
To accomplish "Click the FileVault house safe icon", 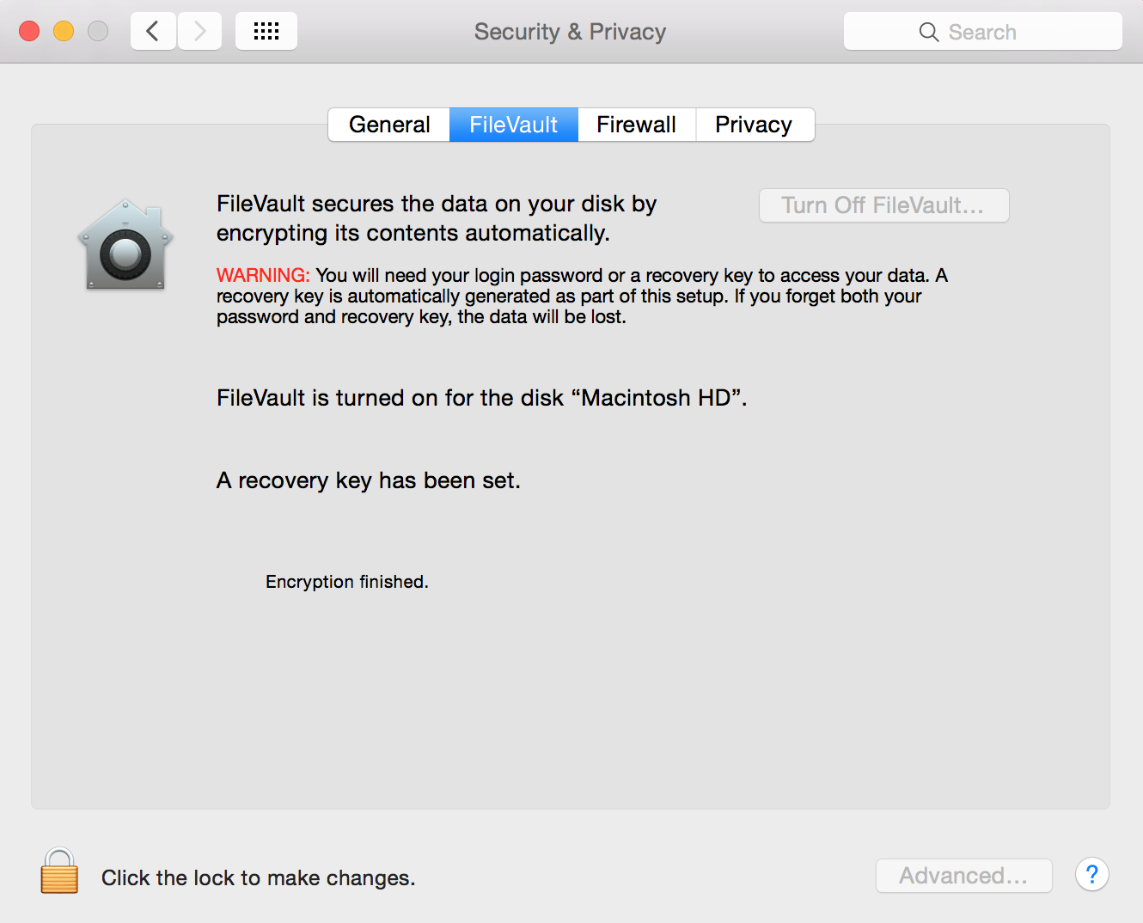I will pos(125,245).
